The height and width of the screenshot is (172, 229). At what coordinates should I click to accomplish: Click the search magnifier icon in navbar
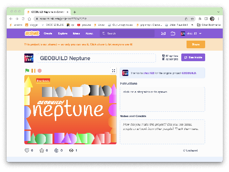click(x=104, y=33)
